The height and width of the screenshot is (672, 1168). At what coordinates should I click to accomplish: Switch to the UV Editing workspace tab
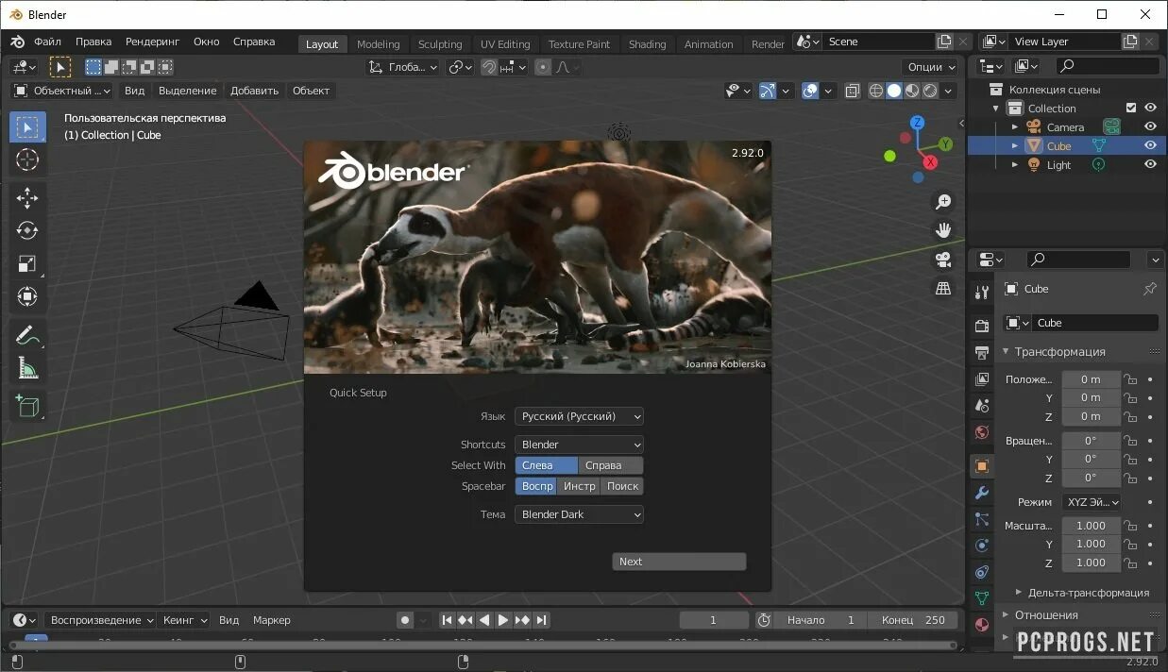click(505, 44)
